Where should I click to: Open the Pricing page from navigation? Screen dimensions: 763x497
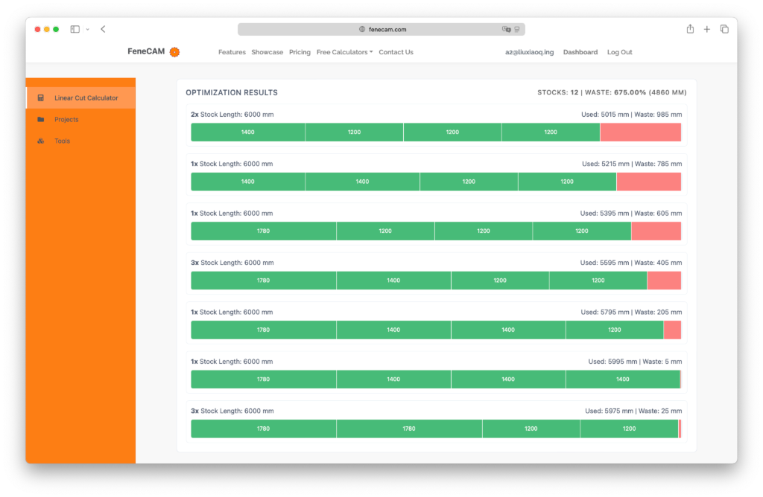tap(300, 52)
